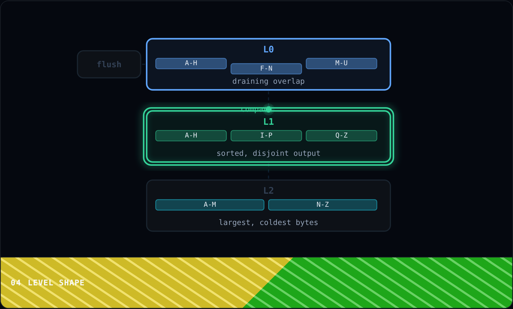
Task: Click the green compaction node dot
Action: coord(268,109)
